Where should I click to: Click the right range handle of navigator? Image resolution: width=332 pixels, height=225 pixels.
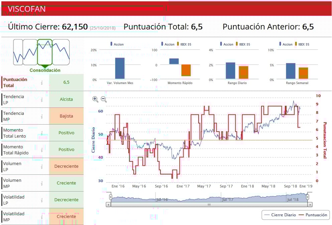tap(308, 197)
